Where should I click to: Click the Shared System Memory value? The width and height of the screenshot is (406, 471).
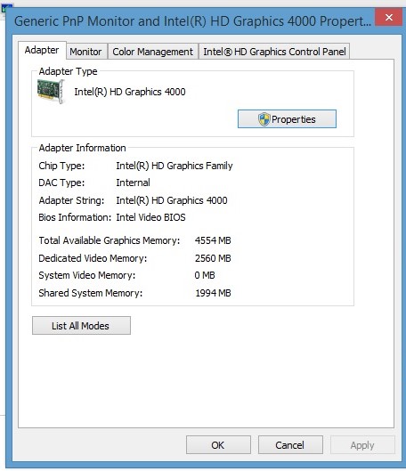pos(213,293)
